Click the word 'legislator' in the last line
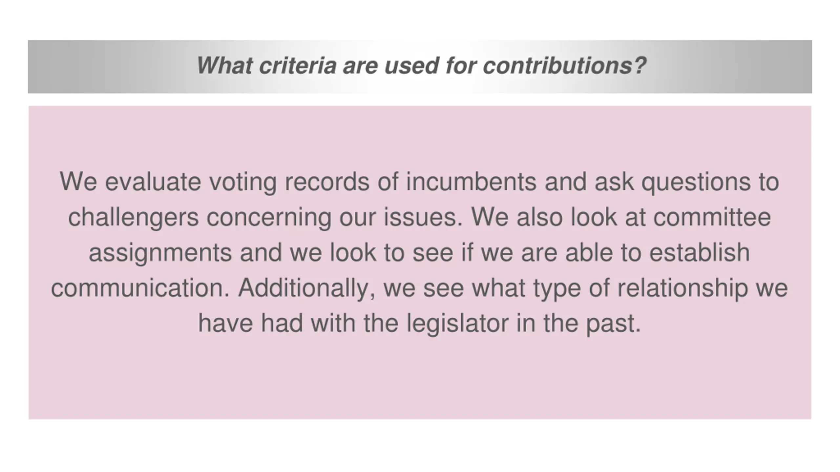 point(457,324)
